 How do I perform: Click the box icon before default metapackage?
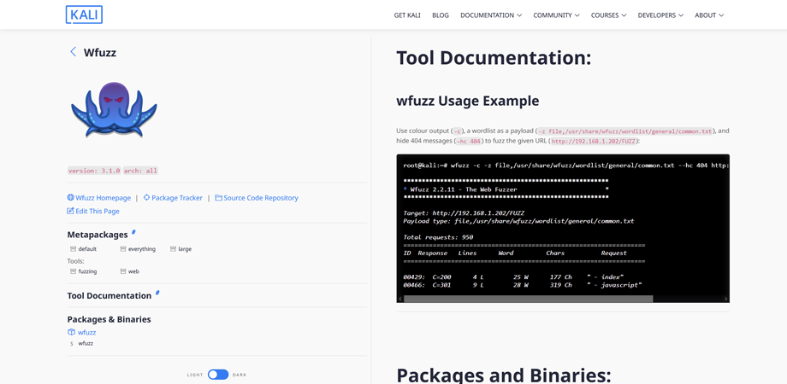73,249
